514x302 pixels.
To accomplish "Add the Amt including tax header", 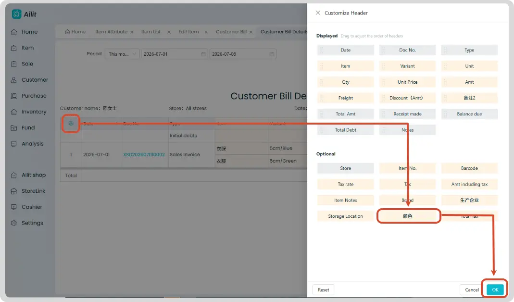I will tap(469, 184).
